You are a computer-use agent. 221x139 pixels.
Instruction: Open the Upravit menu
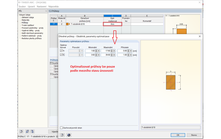31,6
